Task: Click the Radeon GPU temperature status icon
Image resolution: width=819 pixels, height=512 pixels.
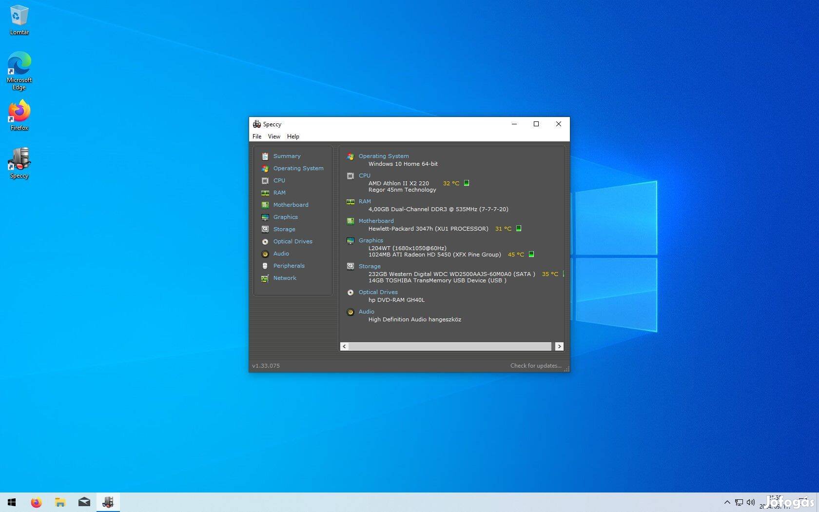Action: [531, 254]
